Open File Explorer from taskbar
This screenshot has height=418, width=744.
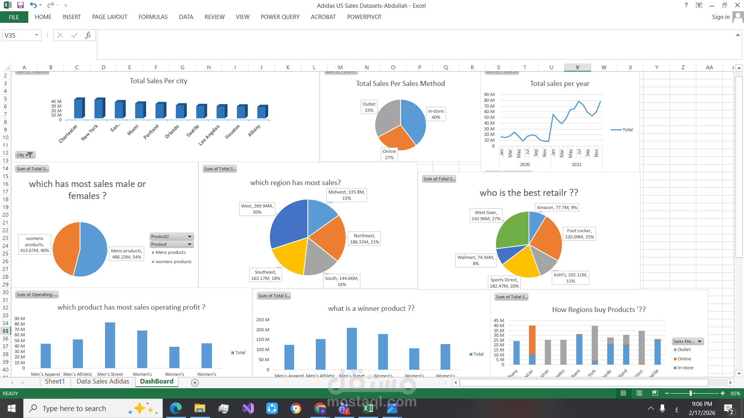tap(200, 408)
